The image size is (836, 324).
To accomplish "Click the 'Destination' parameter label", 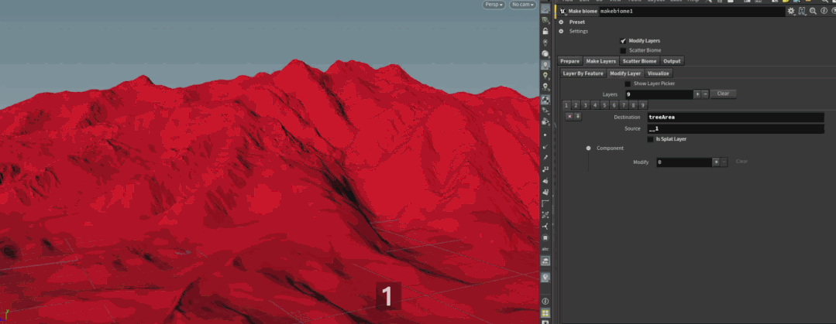I will click(627, 117).
